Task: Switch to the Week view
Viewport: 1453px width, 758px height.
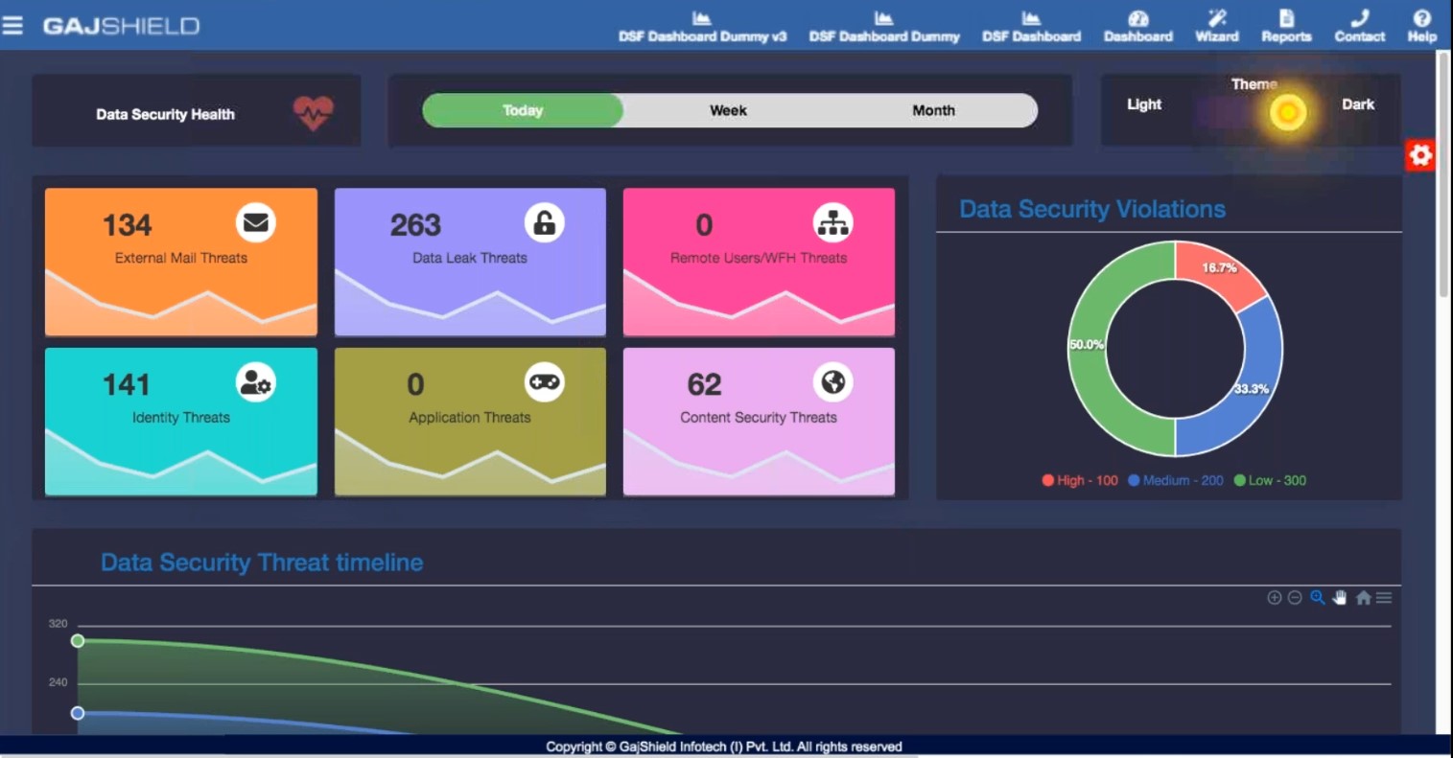Action: (728, 110)
